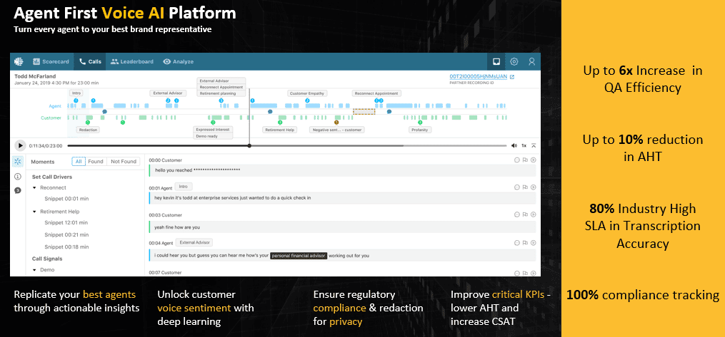Screen dimensions: 725x337
Task: Open the user profile icon
Action: tap(531, 62)
